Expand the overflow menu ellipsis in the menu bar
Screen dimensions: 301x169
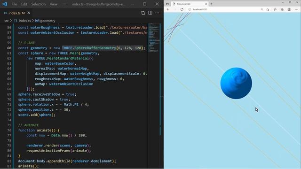click(x=64, y=4)
